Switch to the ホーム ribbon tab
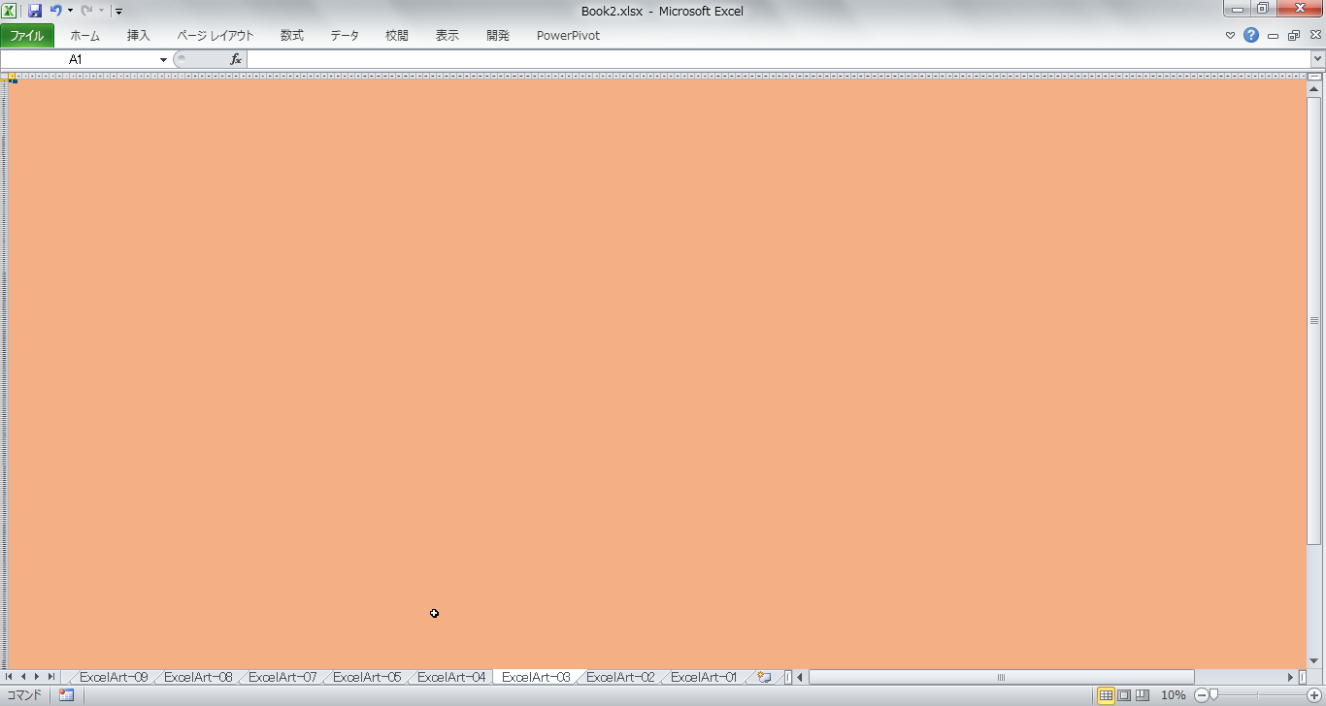This screenshot has width=1326, height=706. [84, 36]
